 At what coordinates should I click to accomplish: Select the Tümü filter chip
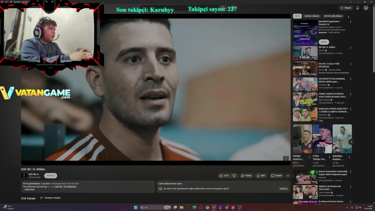point(297,16)
